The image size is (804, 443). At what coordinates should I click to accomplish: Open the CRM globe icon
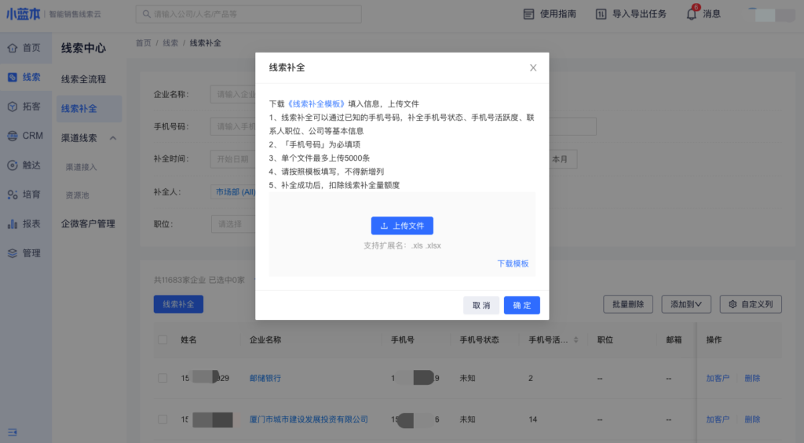pyautogui.click(x=13, y=136)
